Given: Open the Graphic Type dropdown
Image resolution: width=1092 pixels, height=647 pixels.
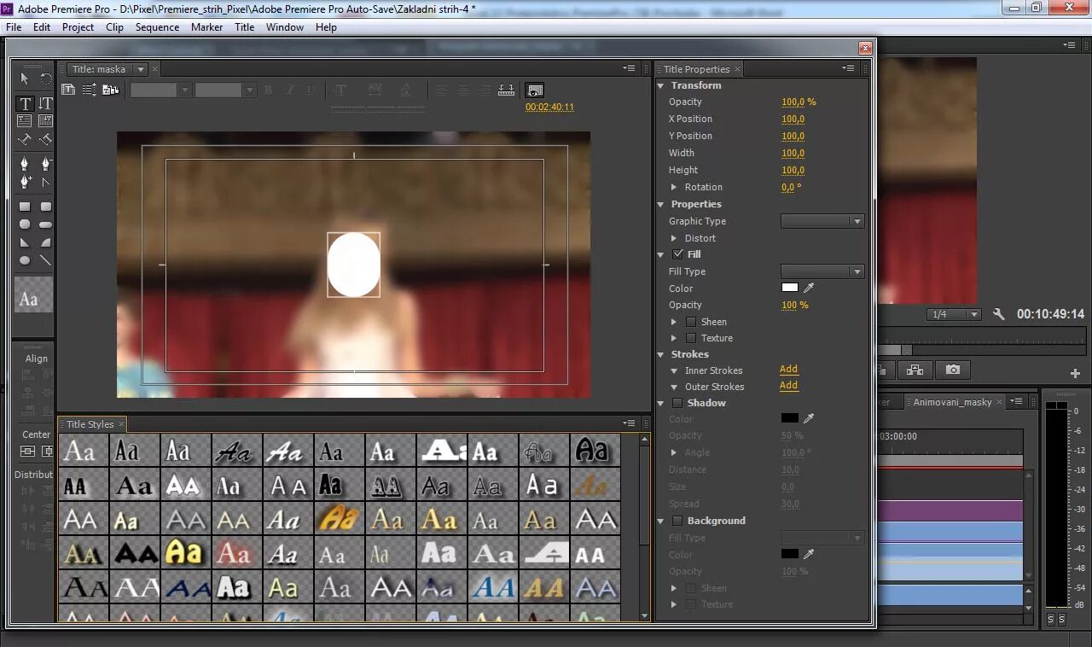Looking at the screenshot, I should (822, 221).
